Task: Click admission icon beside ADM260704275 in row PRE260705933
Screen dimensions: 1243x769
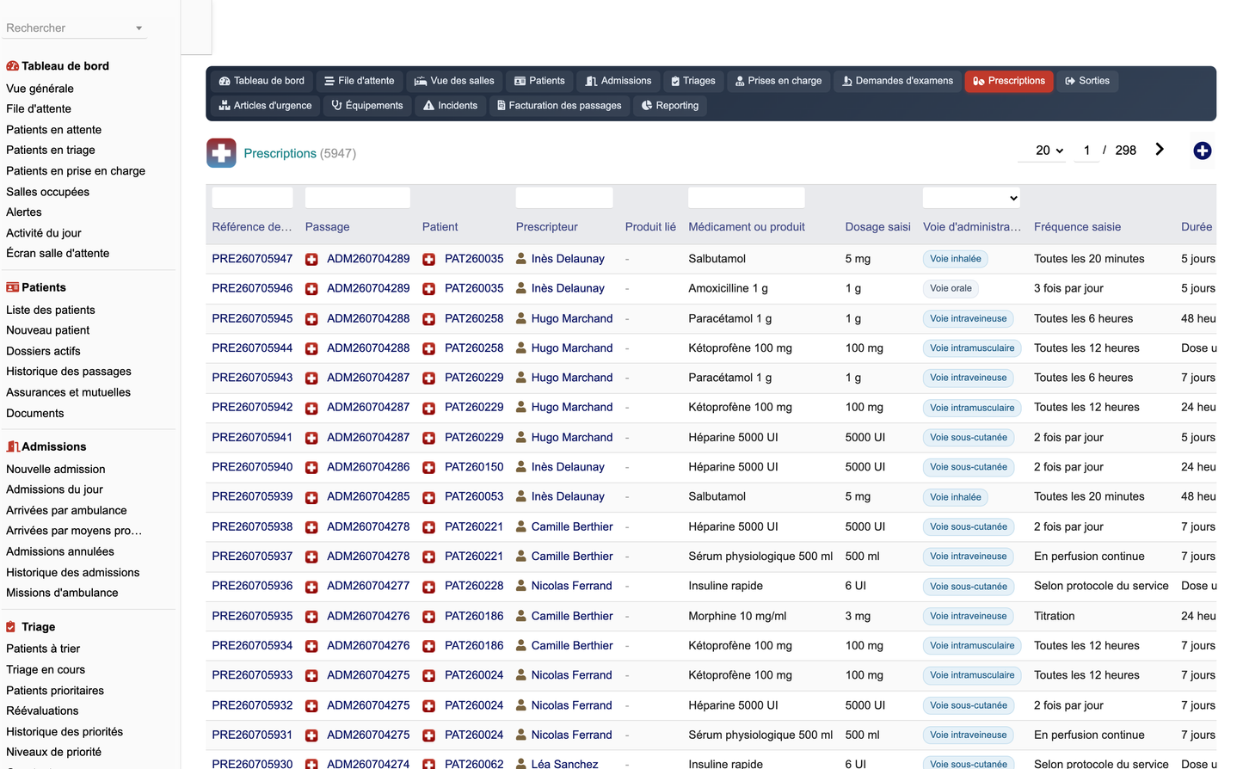Action: click(311, 676)
